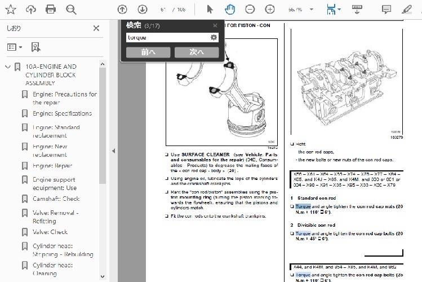Open bookmark Engine: Repair
The width and height of the screenshot is (422, 282).
(x=52, y=166)
